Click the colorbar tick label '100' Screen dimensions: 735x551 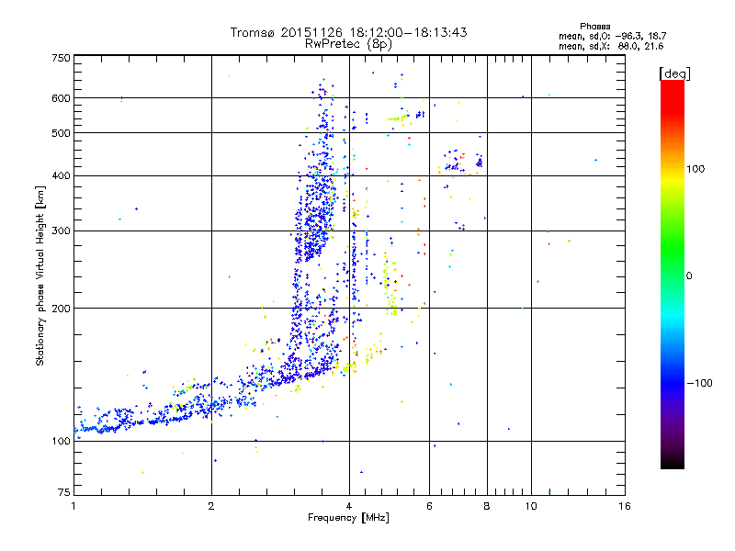coord(695,169)
